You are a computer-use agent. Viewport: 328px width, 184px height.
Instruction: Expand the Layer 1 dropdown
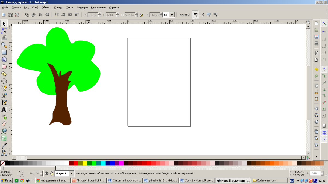click(x=71, y=173)
